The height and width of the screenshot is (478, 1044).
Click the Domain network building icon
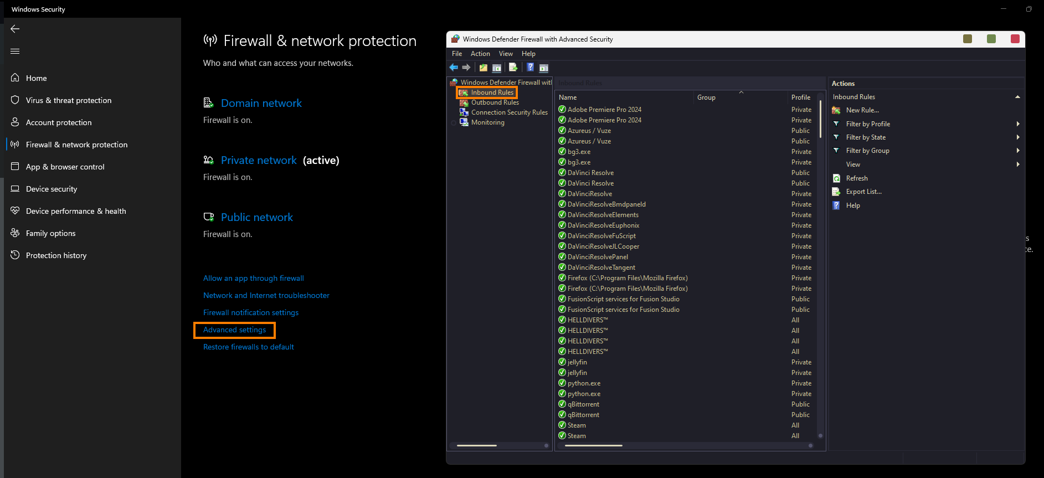[x=208, y=103]
